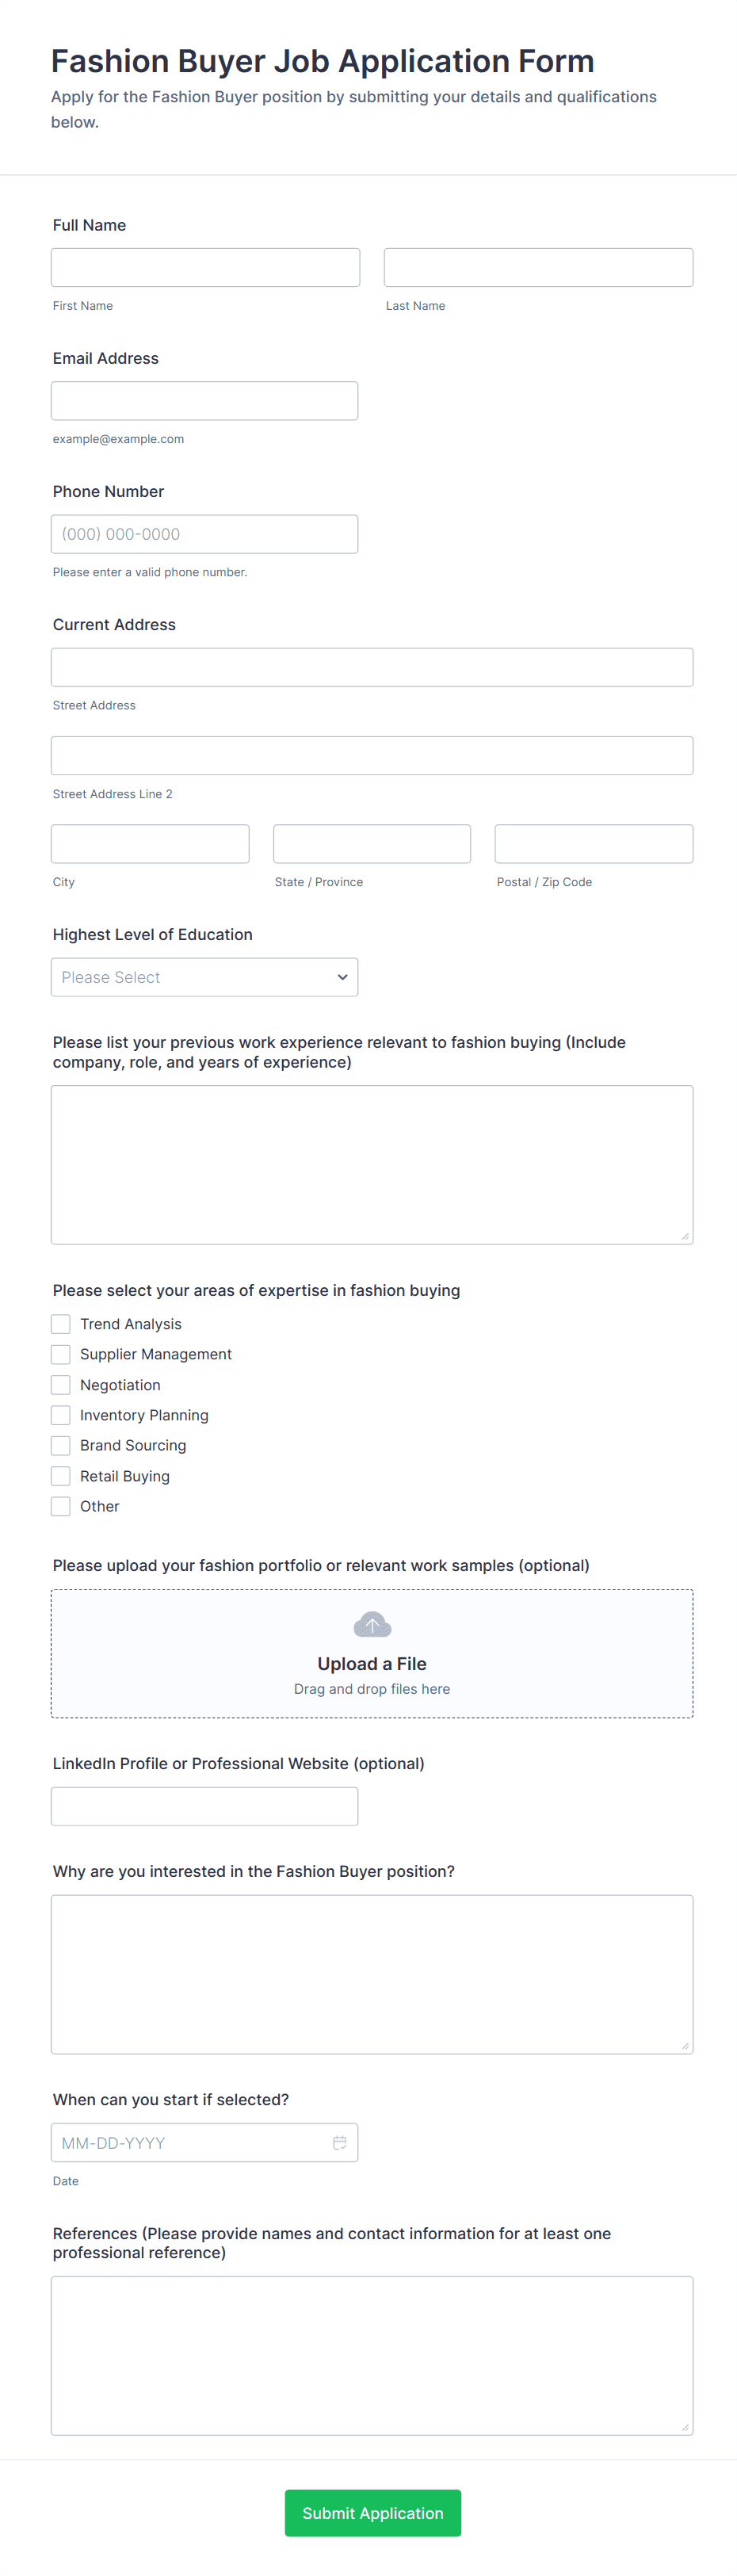Click the LinkedIn Profile input field
The height and width of the screenshot is (2576, 737).
pos(204,1806)
